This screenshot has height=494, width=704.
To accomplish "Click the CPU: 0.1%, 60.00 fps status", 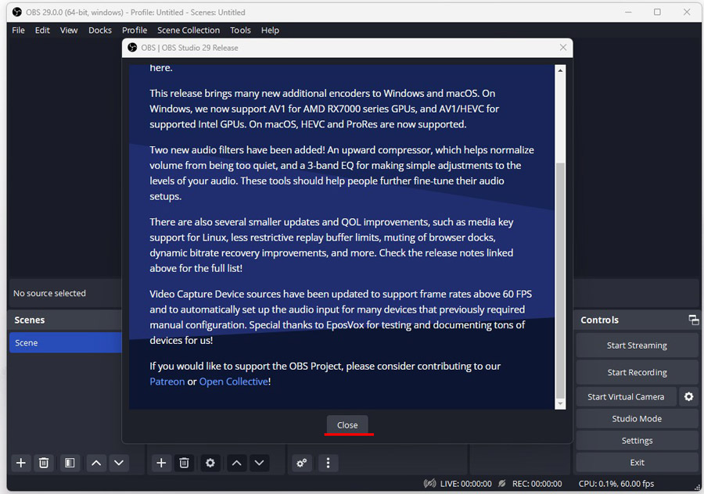I will (x=616, y=484).
